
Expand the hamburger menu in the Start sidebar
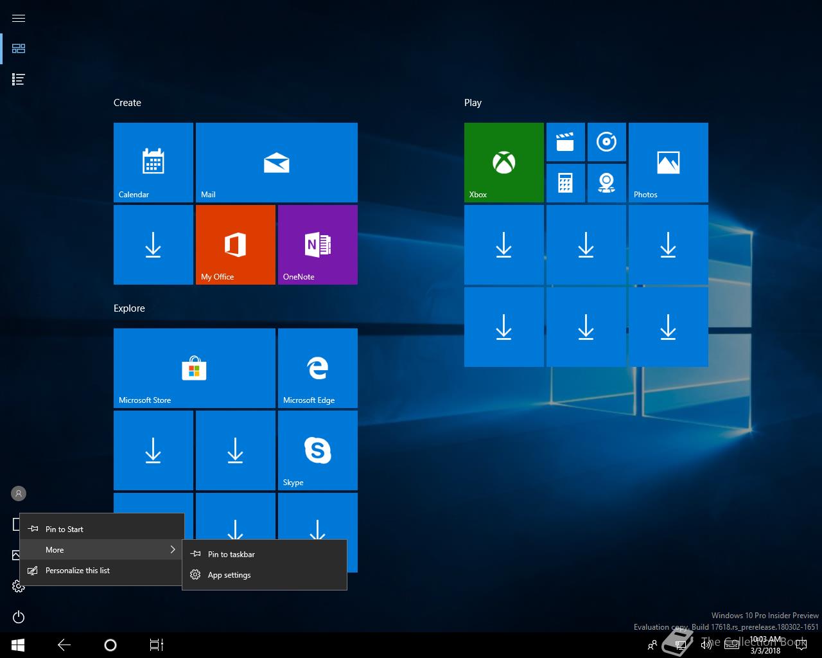click(19, 18)
